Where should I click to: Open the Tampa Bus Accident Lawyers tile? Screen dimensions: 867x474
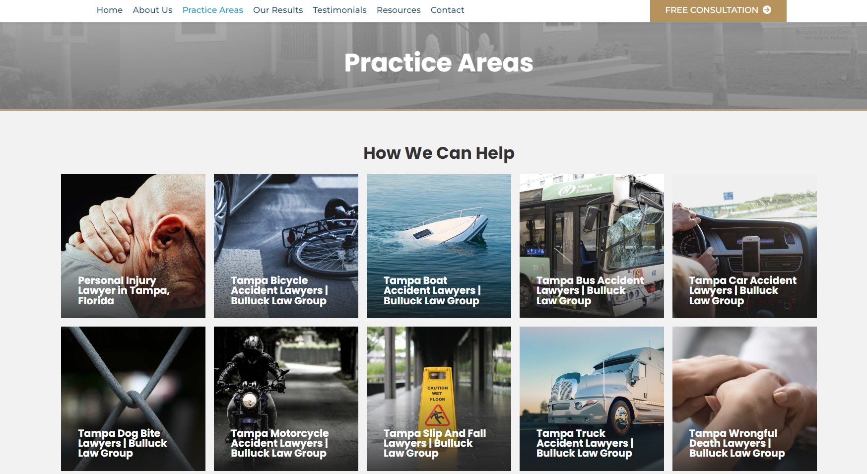click(x=592, y=246)
